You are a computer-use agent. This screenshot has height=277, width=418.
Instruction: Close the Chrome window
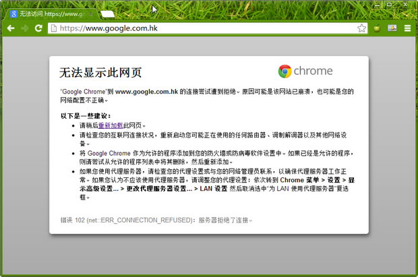point(405,5)
